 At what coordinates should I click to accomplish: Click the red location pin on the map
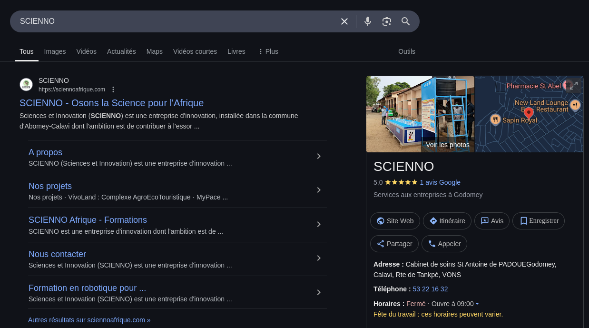click(529, 113)
